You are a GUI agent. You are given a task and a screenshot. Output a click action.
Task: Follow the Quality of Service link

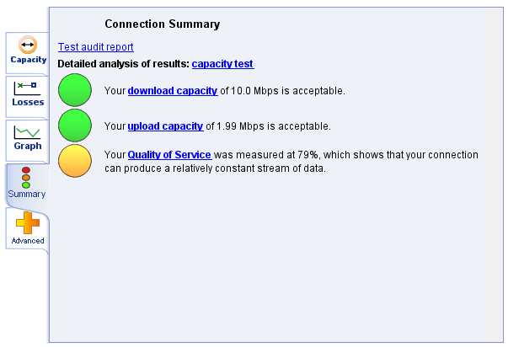[170, 155]
